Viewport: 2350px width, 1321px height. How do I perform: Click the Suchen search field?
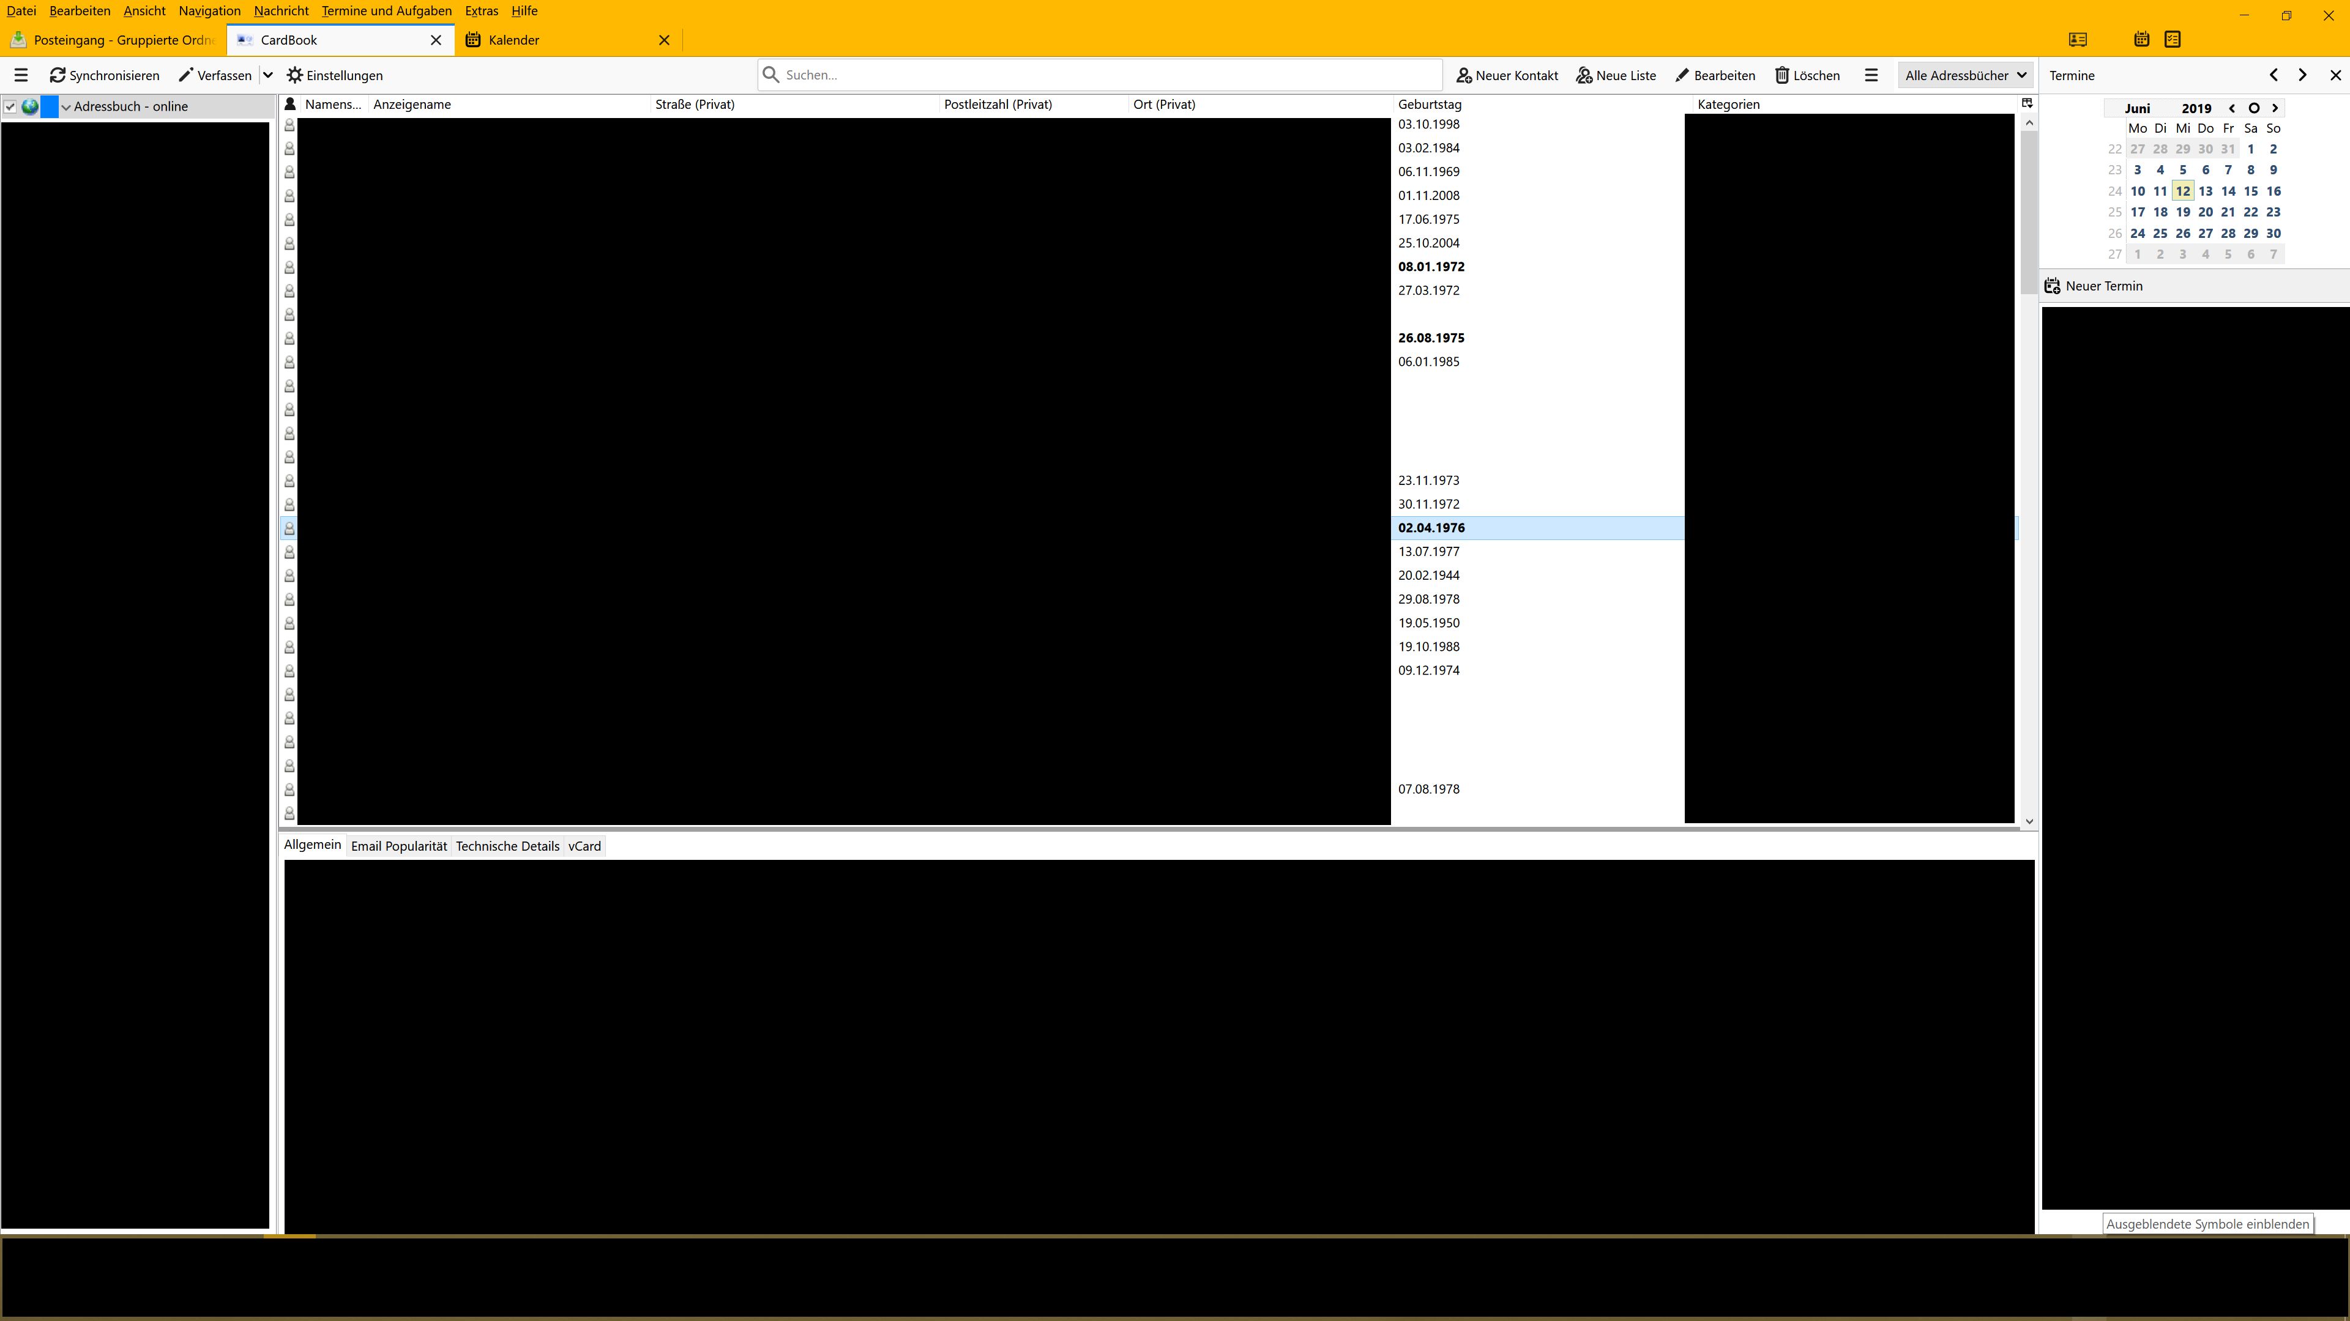[1099, 75]
